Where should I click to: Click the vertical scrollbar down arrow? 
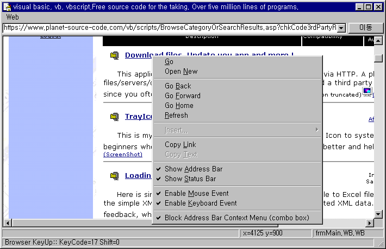coord(378,214)
